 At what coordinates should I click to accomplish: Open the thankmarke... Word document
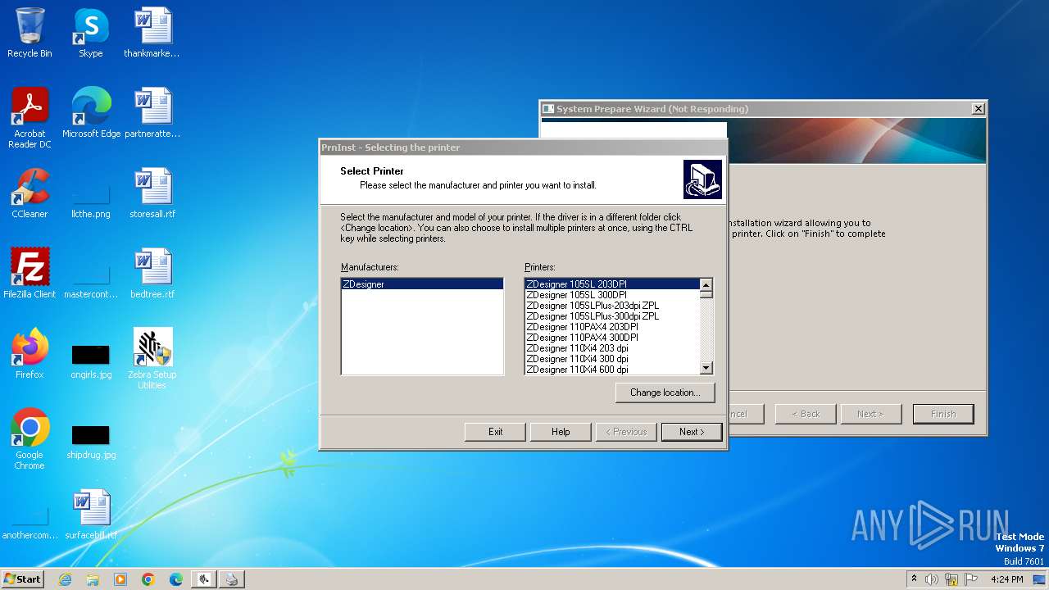point(152,33)
